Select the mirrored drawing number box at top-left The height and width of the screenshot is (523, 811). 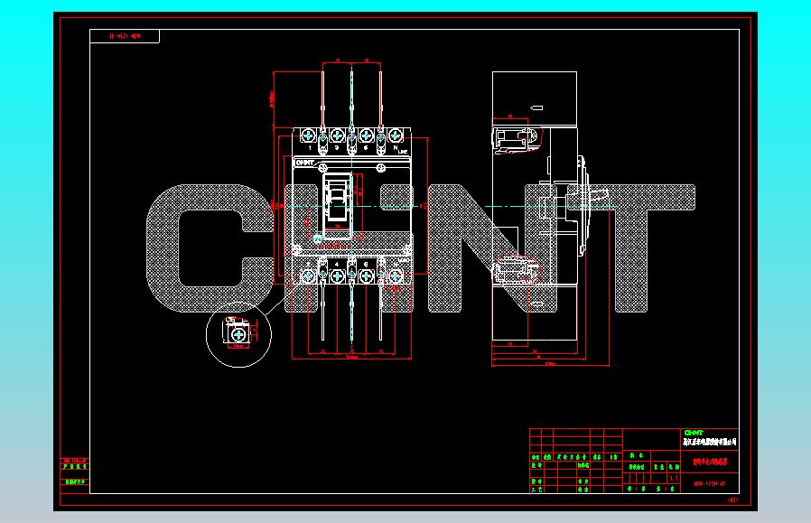click(x=125, y=36)
